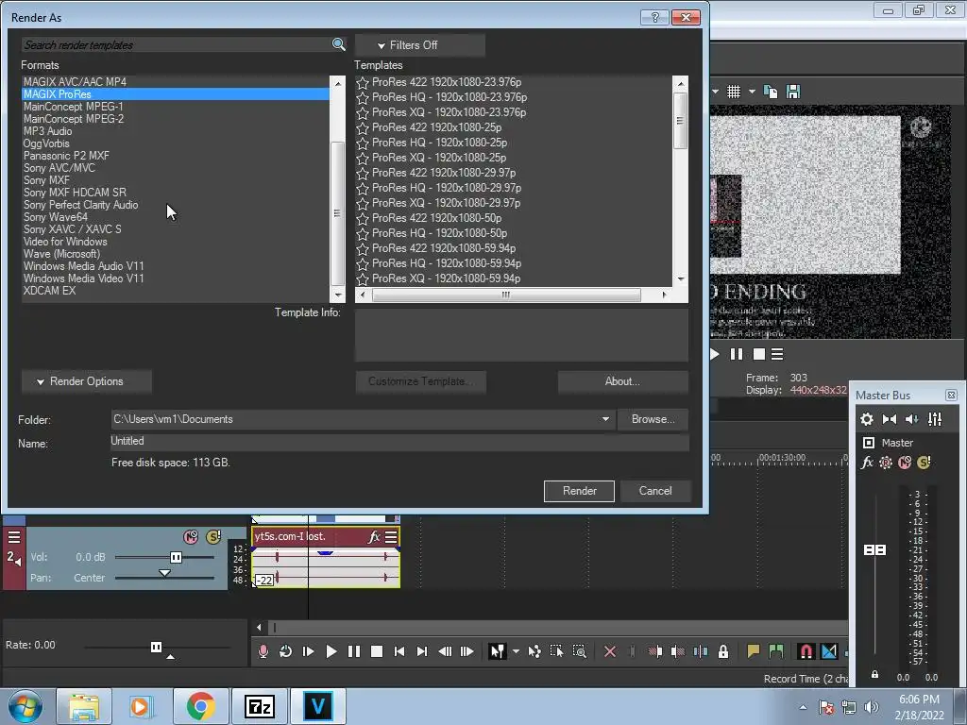Screen dimensions: 967x725
Task: Click the Trim Start icon
Action: coord(655,651)
